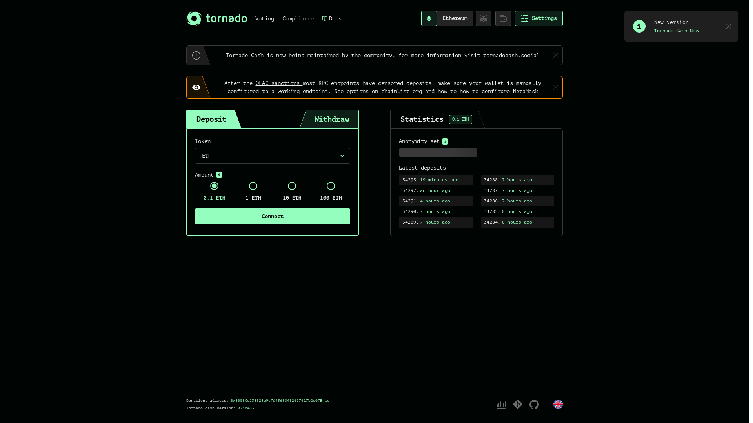Open the OFAC sanctions link
Screen dimensions: 753x423
coord(278,83)
